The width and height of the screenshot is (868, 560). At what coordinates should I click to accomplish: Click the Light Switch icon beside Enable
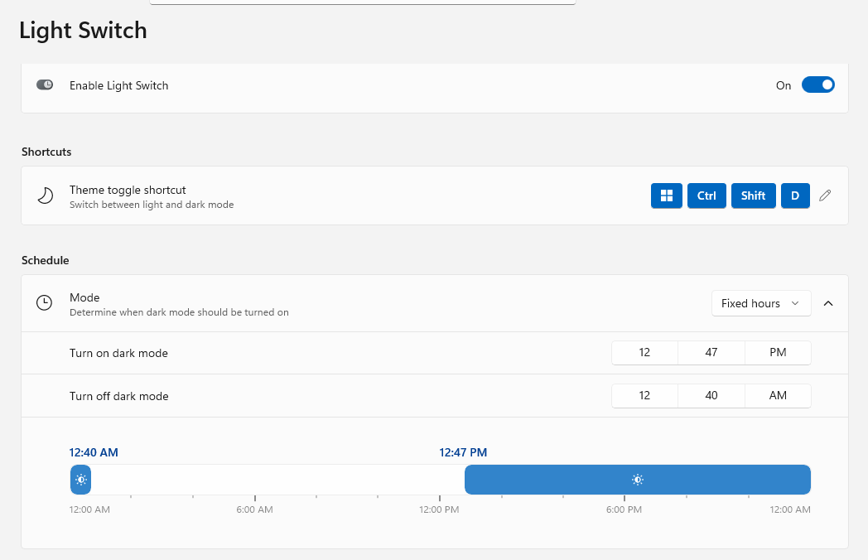click(45, 84)
